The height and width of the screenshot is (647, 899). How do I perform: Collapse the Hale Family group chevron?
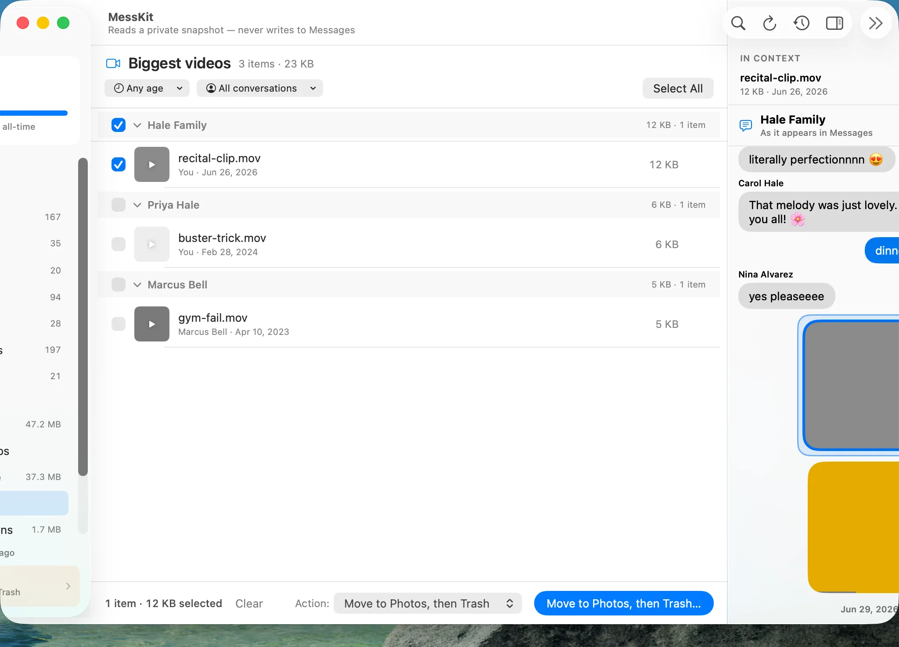(137, 125)
